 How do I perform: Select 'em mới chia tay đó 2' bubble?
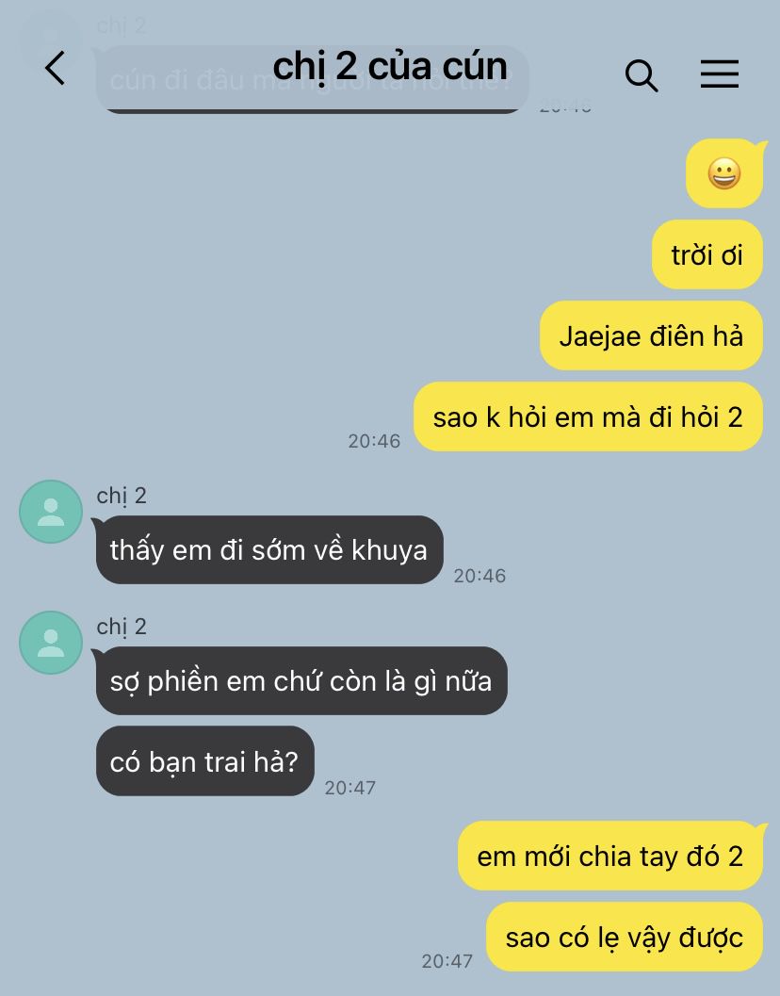coord(609,856)
